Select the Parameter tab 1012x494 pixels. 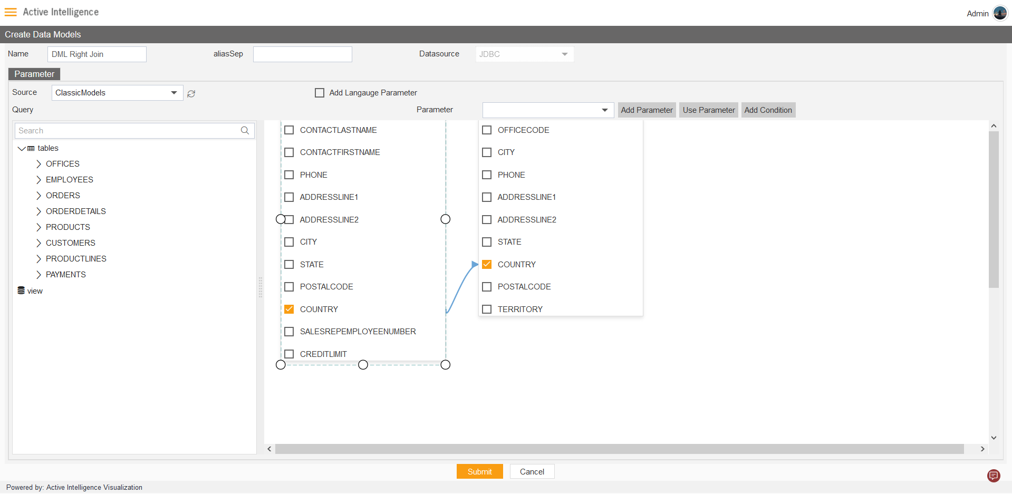[34, 74]
